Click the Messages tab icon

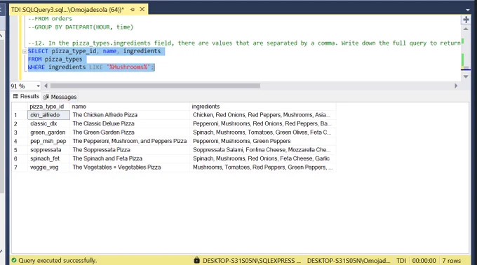click(x=46, y=97)
